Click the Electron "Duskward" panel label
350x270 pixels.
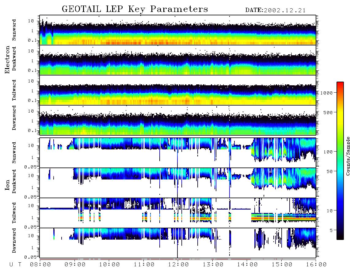(14, 59)
